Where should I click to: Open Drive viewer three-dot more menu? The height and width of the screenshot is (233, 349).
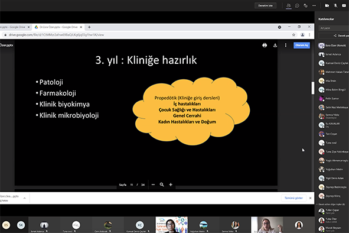(286, 46)
